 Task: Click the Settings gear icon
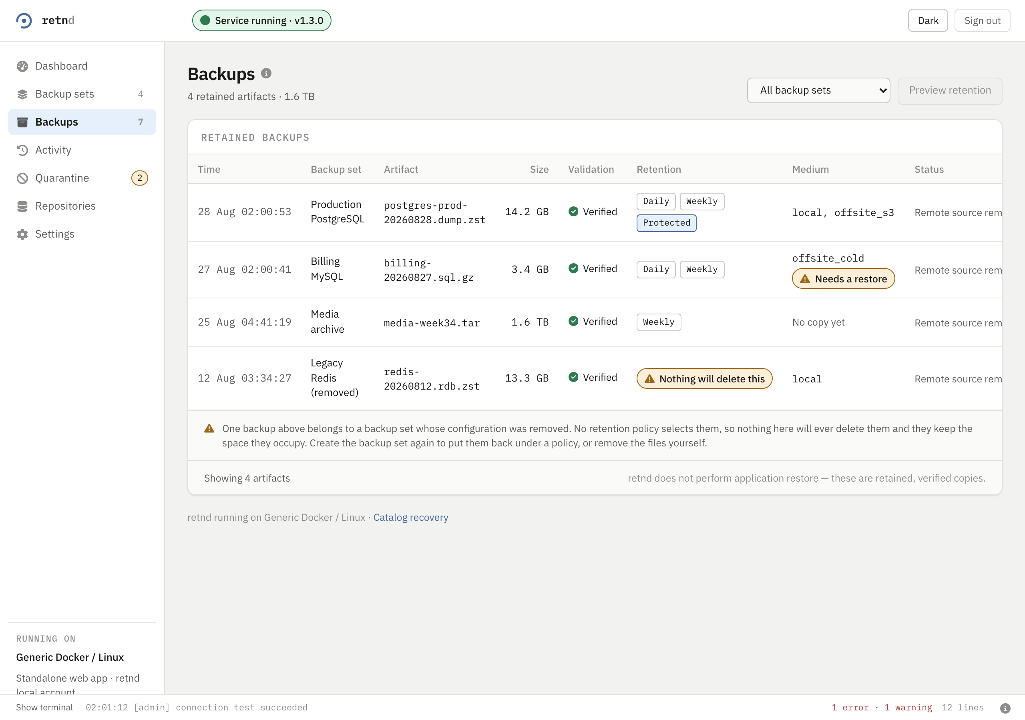pyautogui.click(x=22, y=234)
